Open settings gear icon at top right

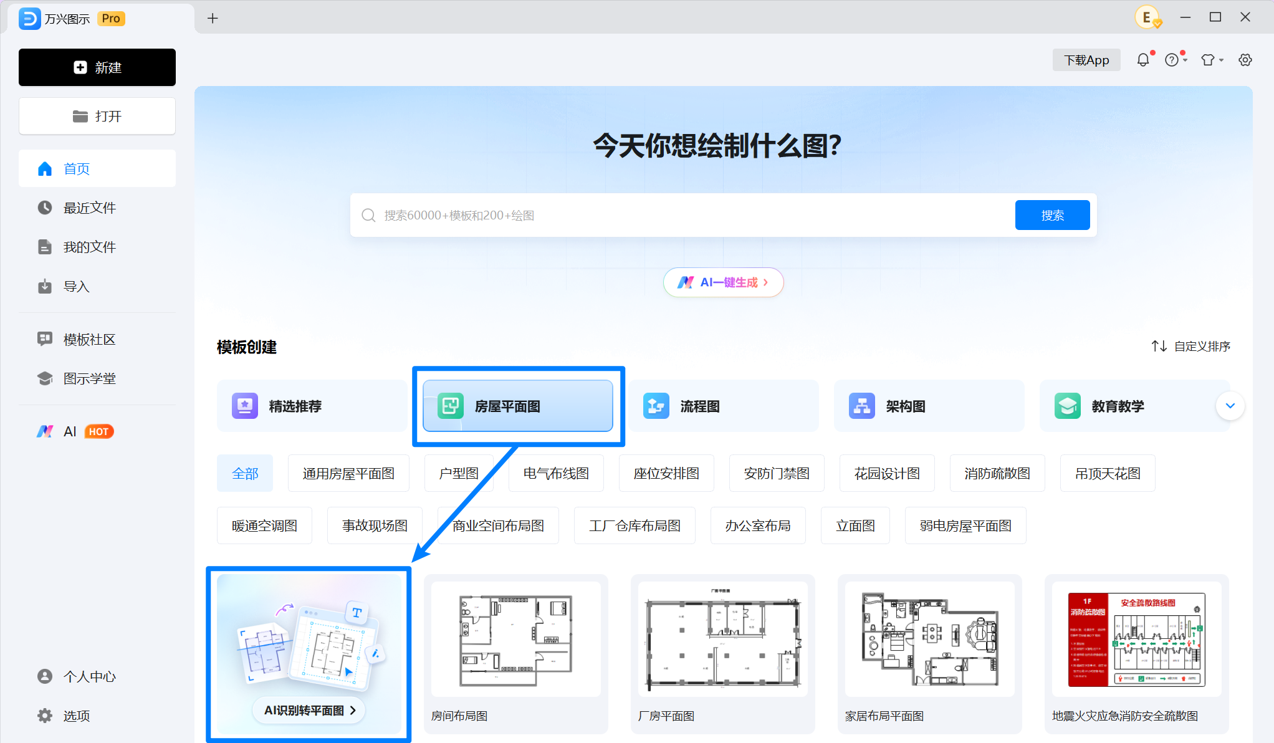tap(1245, 60)
